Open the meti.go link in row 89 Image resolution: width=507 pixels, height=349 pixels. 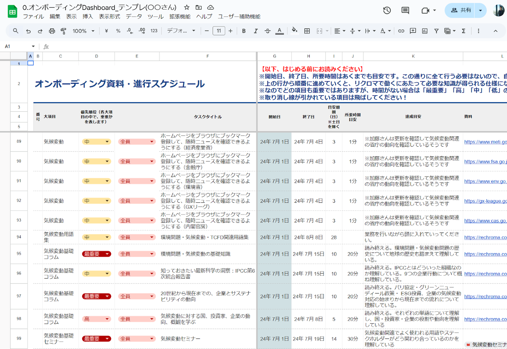tap(485, 142)
